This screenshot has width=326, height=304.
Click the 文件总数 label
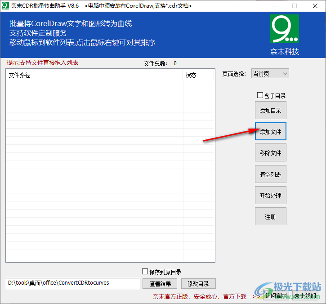point(156,63)
